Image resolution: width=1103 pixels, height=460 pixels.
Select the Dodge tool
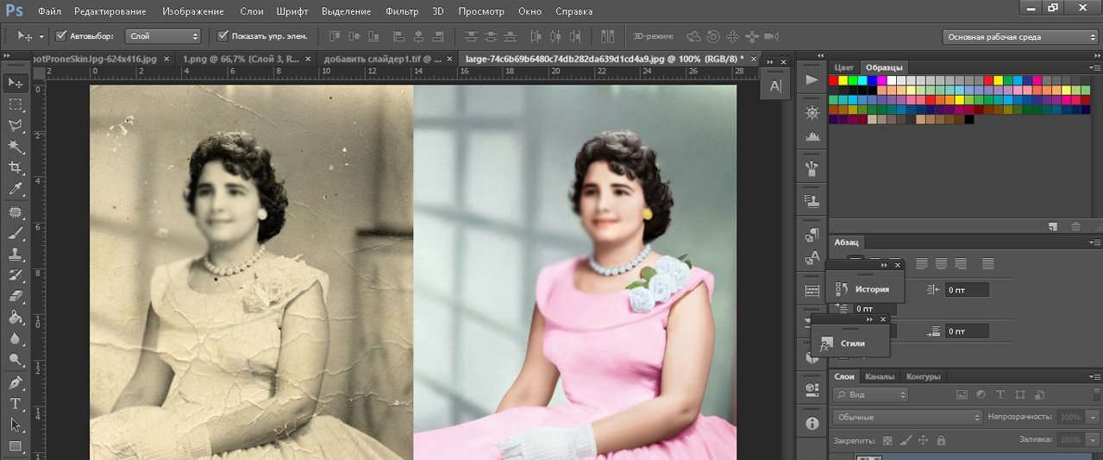click(x=16, y=360)
